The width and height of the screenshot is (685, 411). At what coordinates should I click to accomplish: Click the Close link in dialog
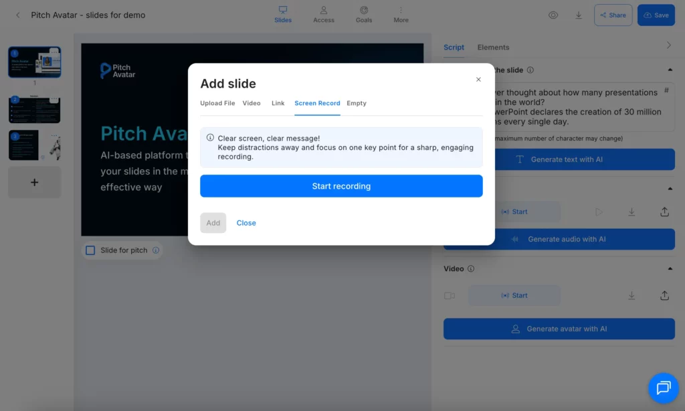[x=246, y=223]
